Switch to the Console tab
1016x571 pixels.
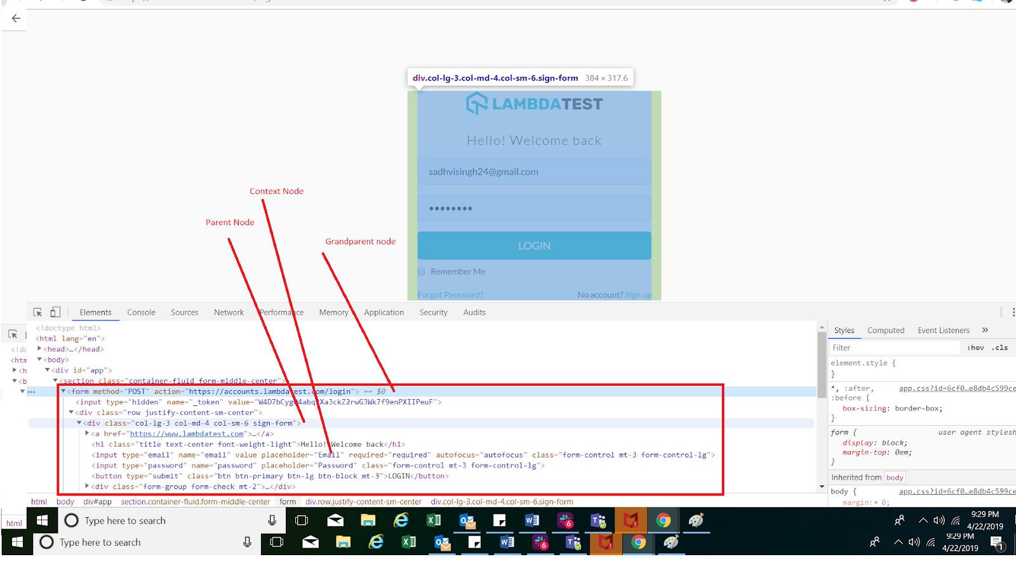[x=141, y=312]
